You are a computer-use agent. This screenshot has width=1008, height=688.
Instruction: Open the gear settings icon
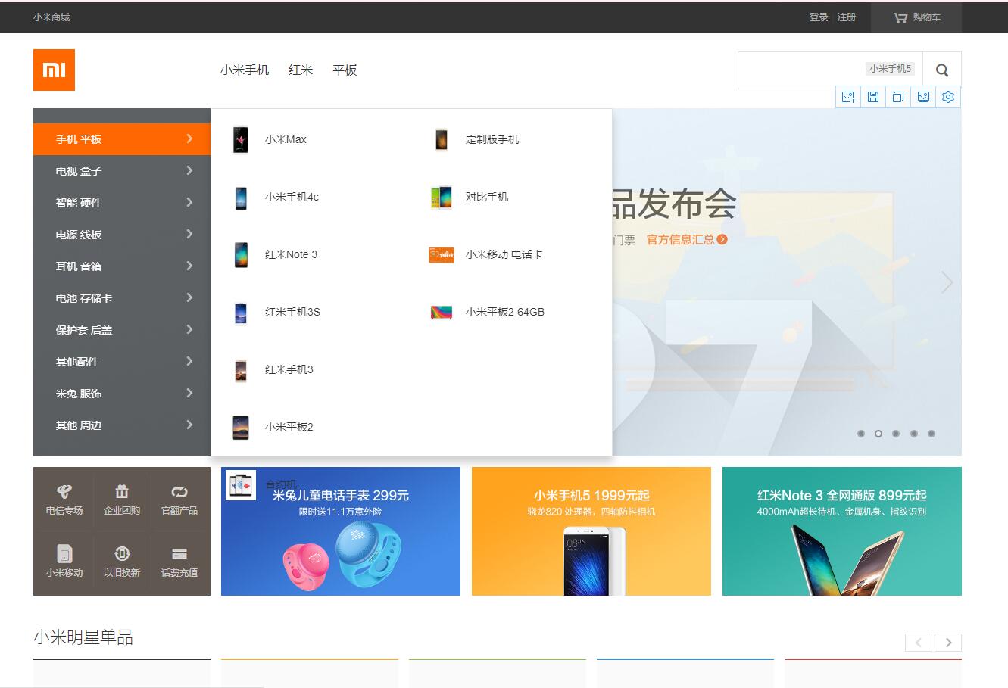(x=948, y=97)
